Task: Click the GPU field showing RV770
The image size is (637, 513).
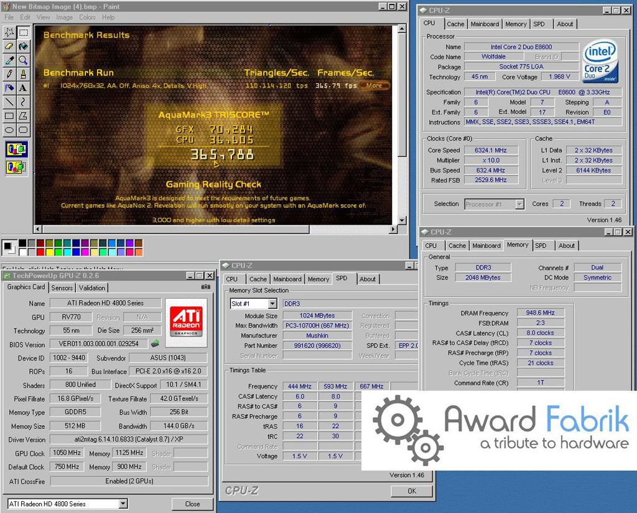Action: [71, 317]
